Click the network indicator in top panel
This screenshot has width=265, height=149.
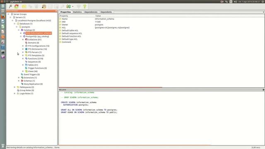click(x=226, y=2)
